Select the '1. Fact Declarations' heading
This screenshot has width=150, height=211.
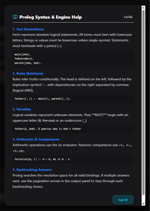tap(28, 29)
